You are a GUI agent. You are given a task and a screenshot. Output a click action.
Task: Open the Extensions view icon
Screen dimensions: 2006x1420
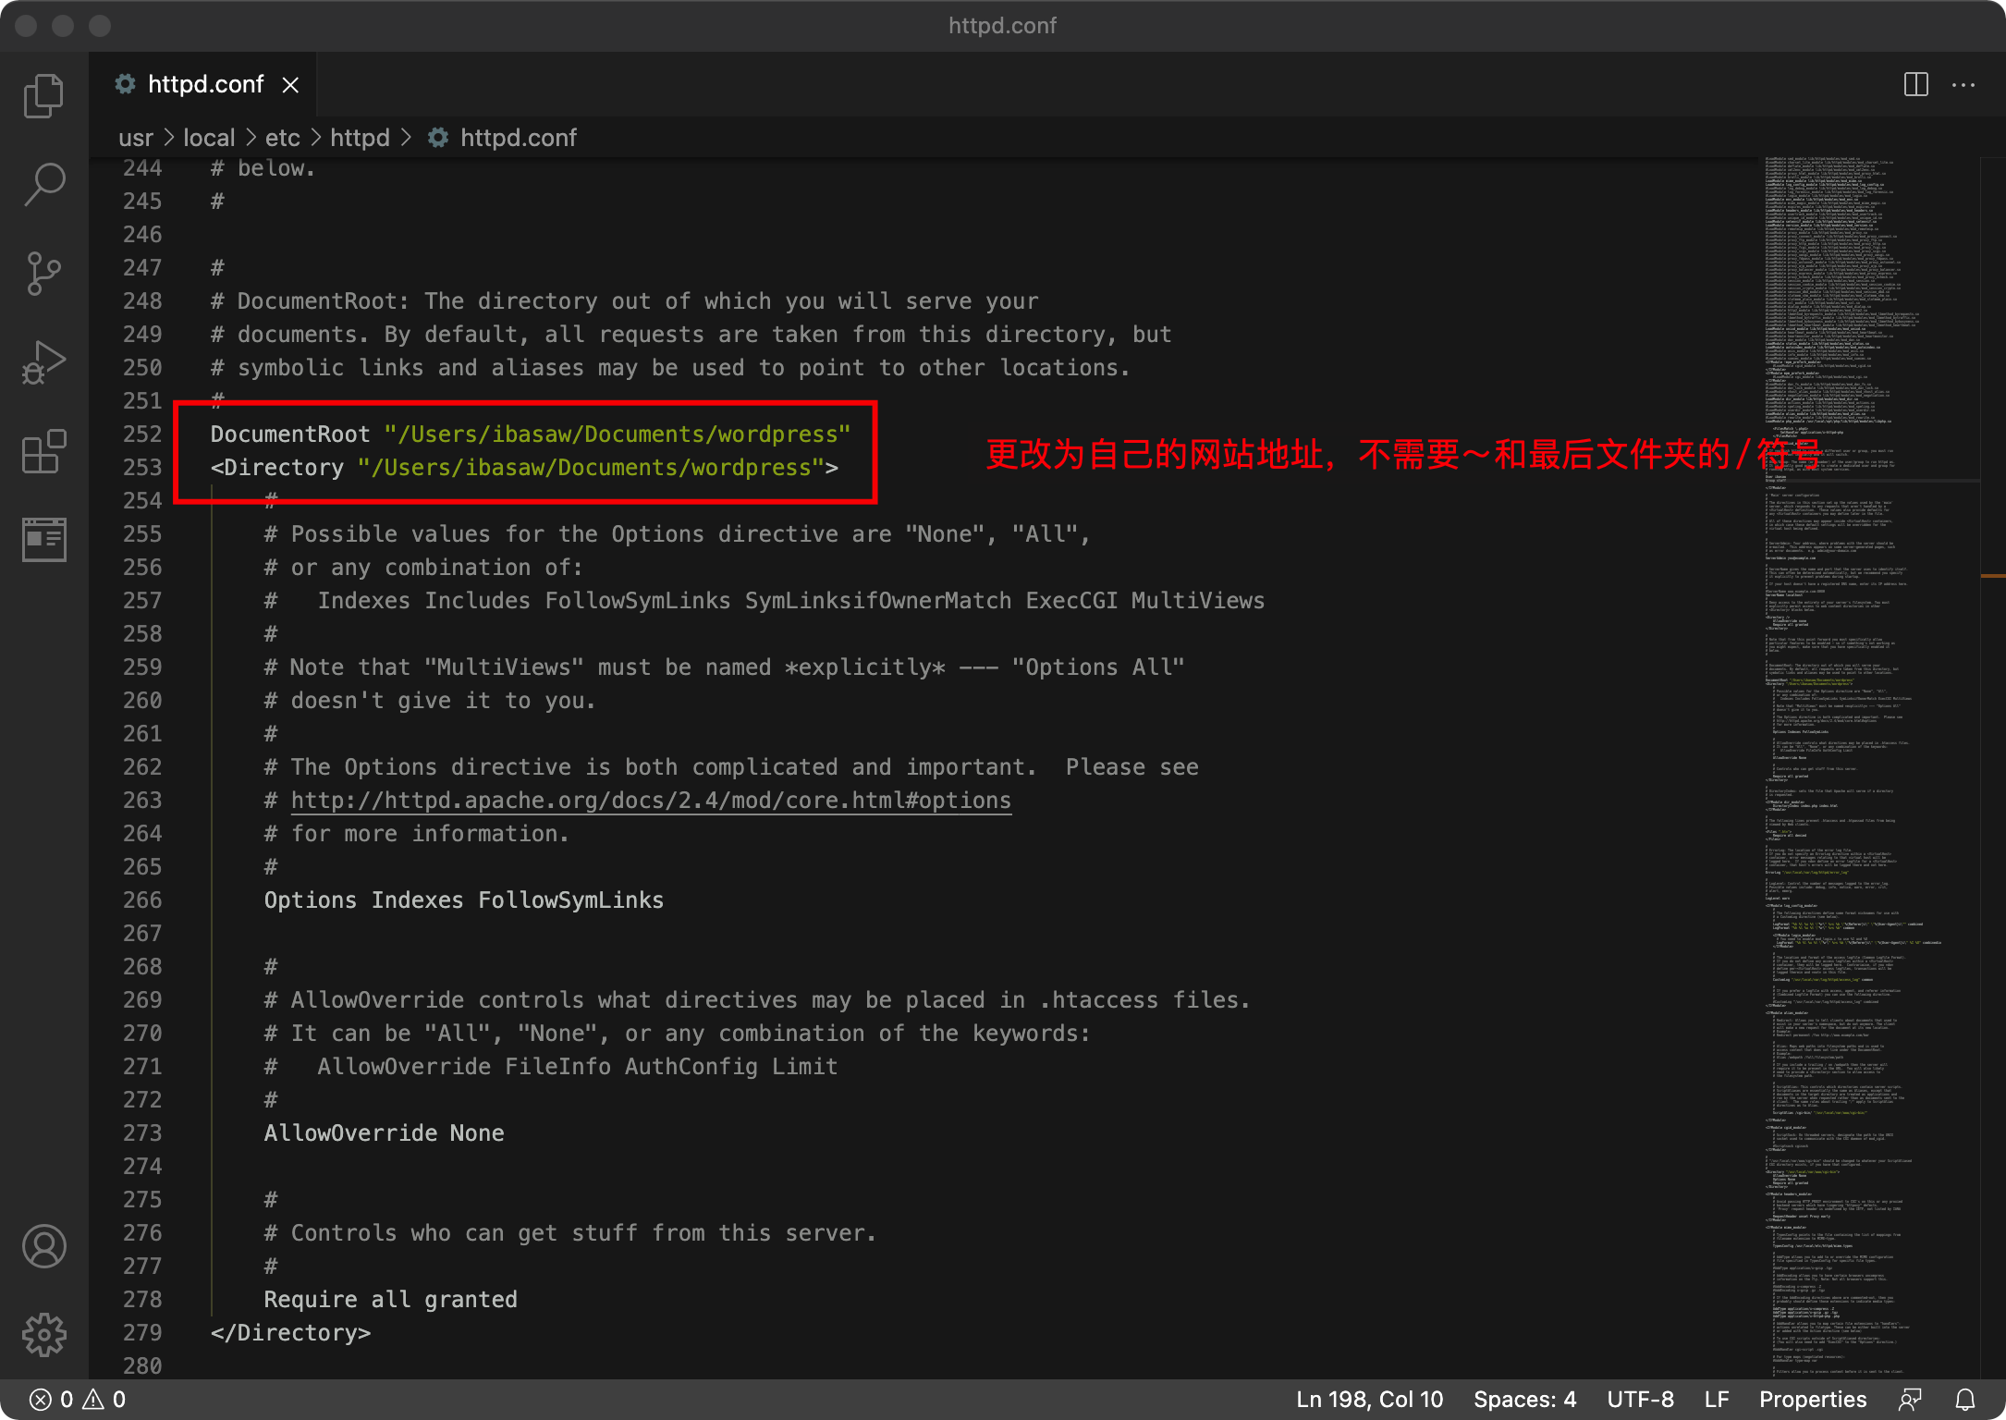pos(43,451)
